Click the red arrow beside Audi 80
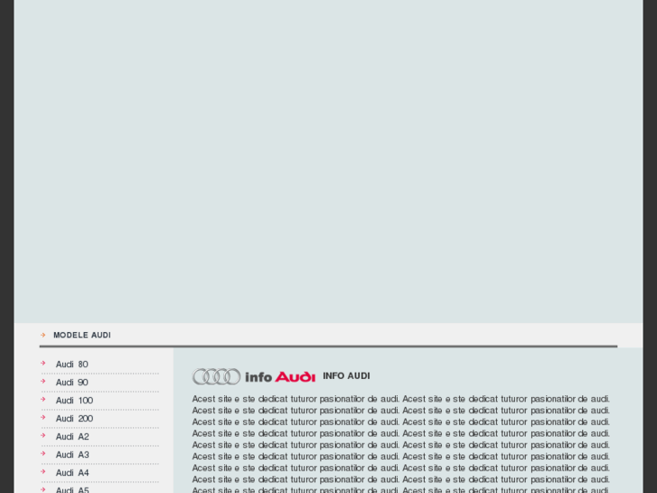Image resolution: width=657 pixels, height=493 pixels. [43, 363]
